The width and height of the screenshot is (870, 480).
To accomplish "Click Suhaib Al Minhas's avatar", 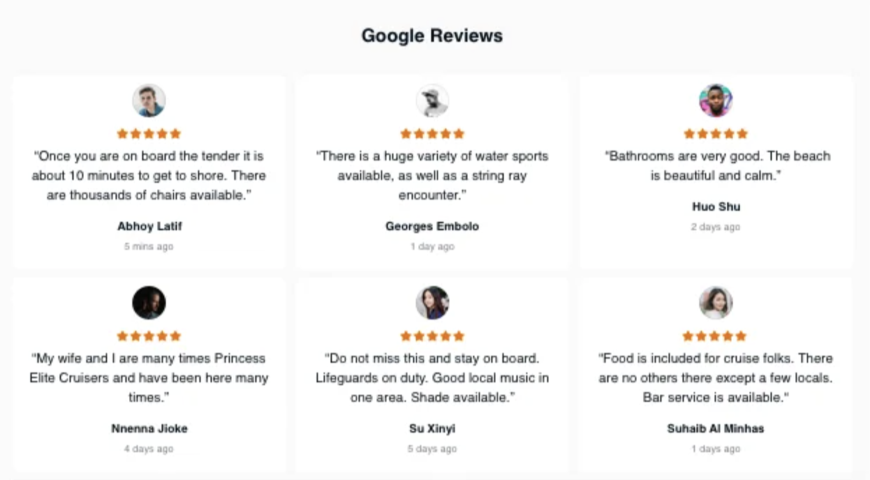I will pos(716,303).
